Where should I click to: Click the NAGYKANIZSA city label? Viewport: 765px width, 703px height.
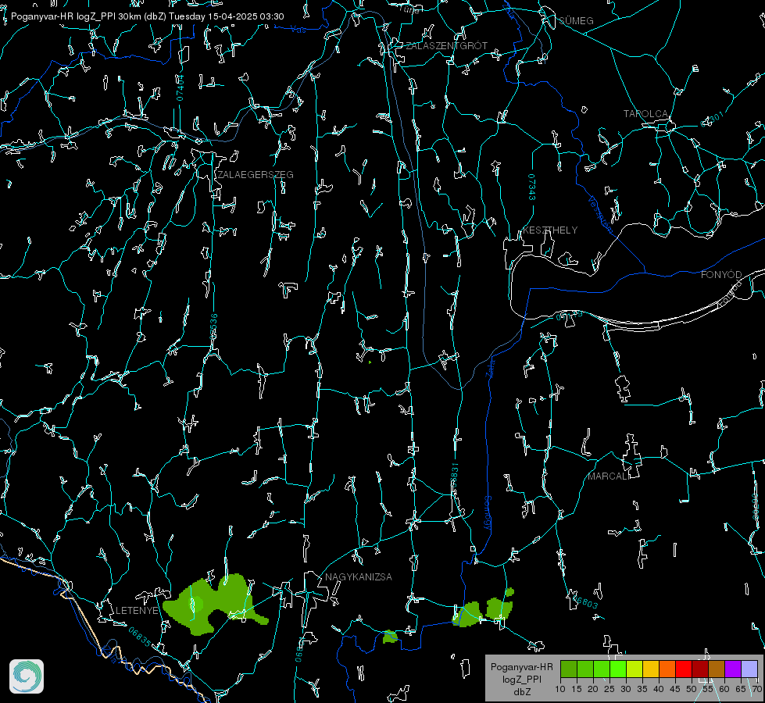[359, 577]
